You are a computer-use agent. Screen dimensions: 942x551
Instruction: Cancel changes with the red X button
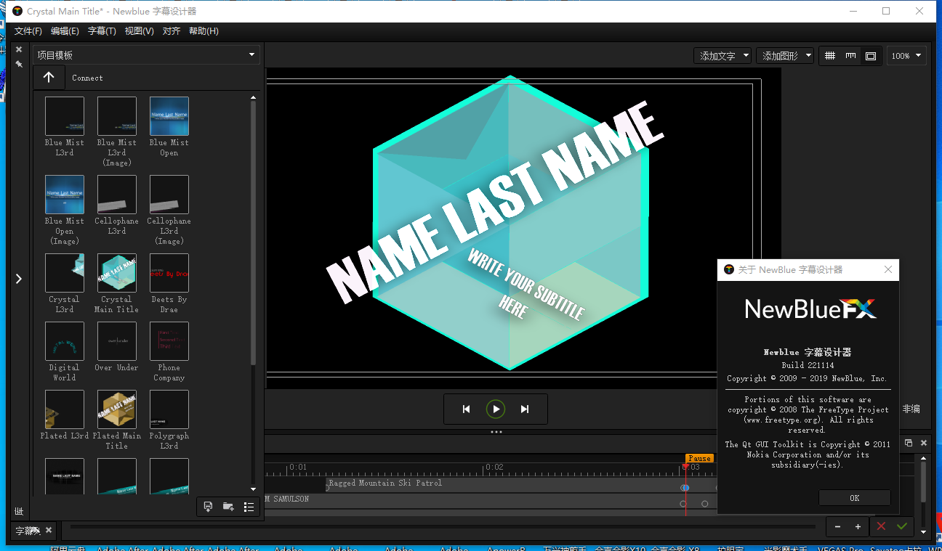(882, 527)
